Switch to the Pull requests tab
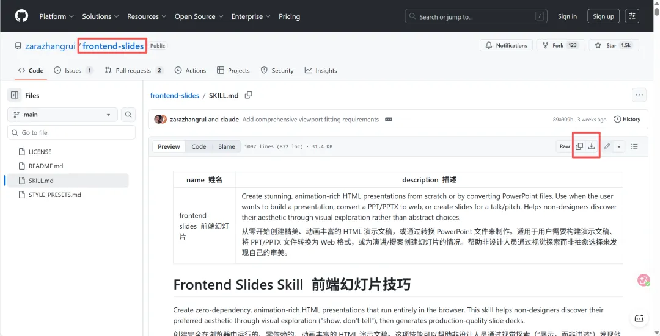The width and height of the screenshot is (660, 336). coord(134,71)
